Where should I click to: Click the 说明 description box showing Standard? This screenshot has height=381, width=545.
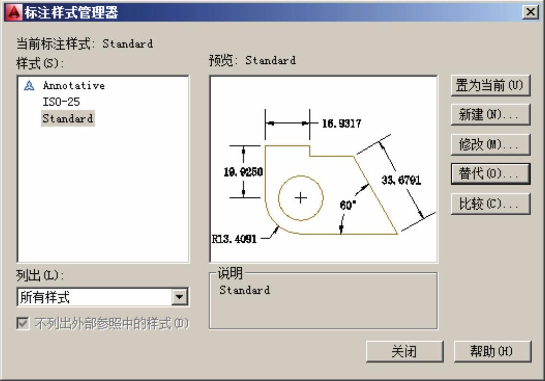[x=323, y=303]
